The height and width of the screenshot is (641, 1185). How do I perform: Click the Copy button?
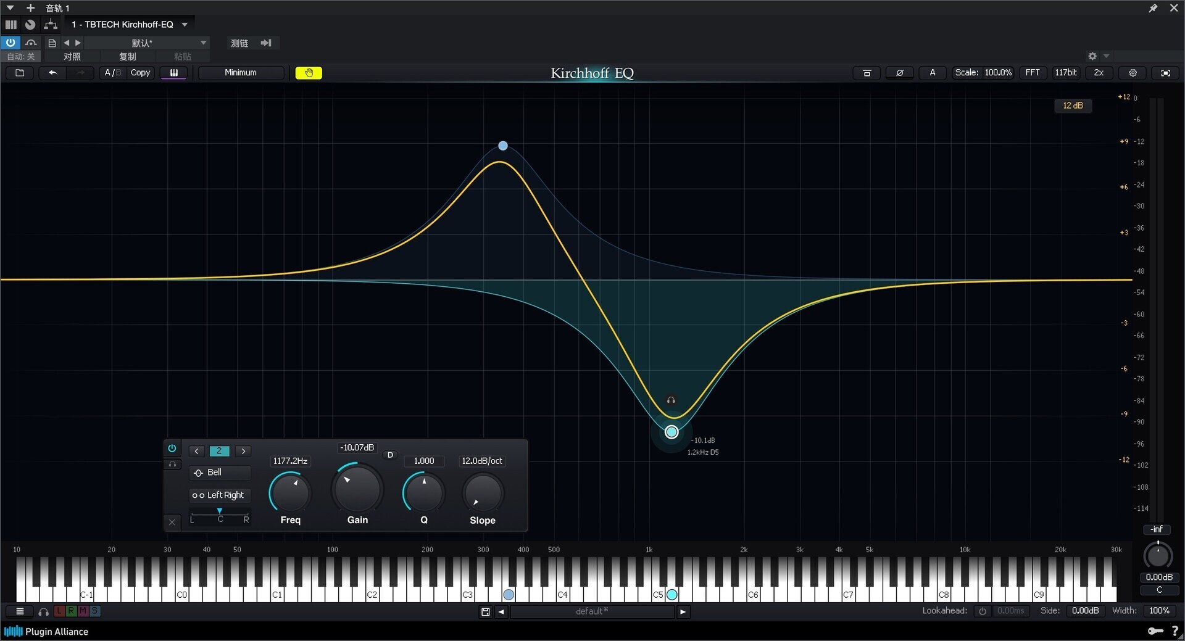[x=141, y=73]
